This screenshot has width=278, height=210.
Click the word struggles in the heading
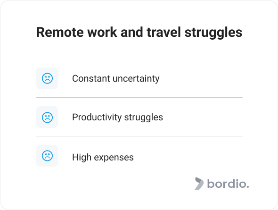click(213, 33)
